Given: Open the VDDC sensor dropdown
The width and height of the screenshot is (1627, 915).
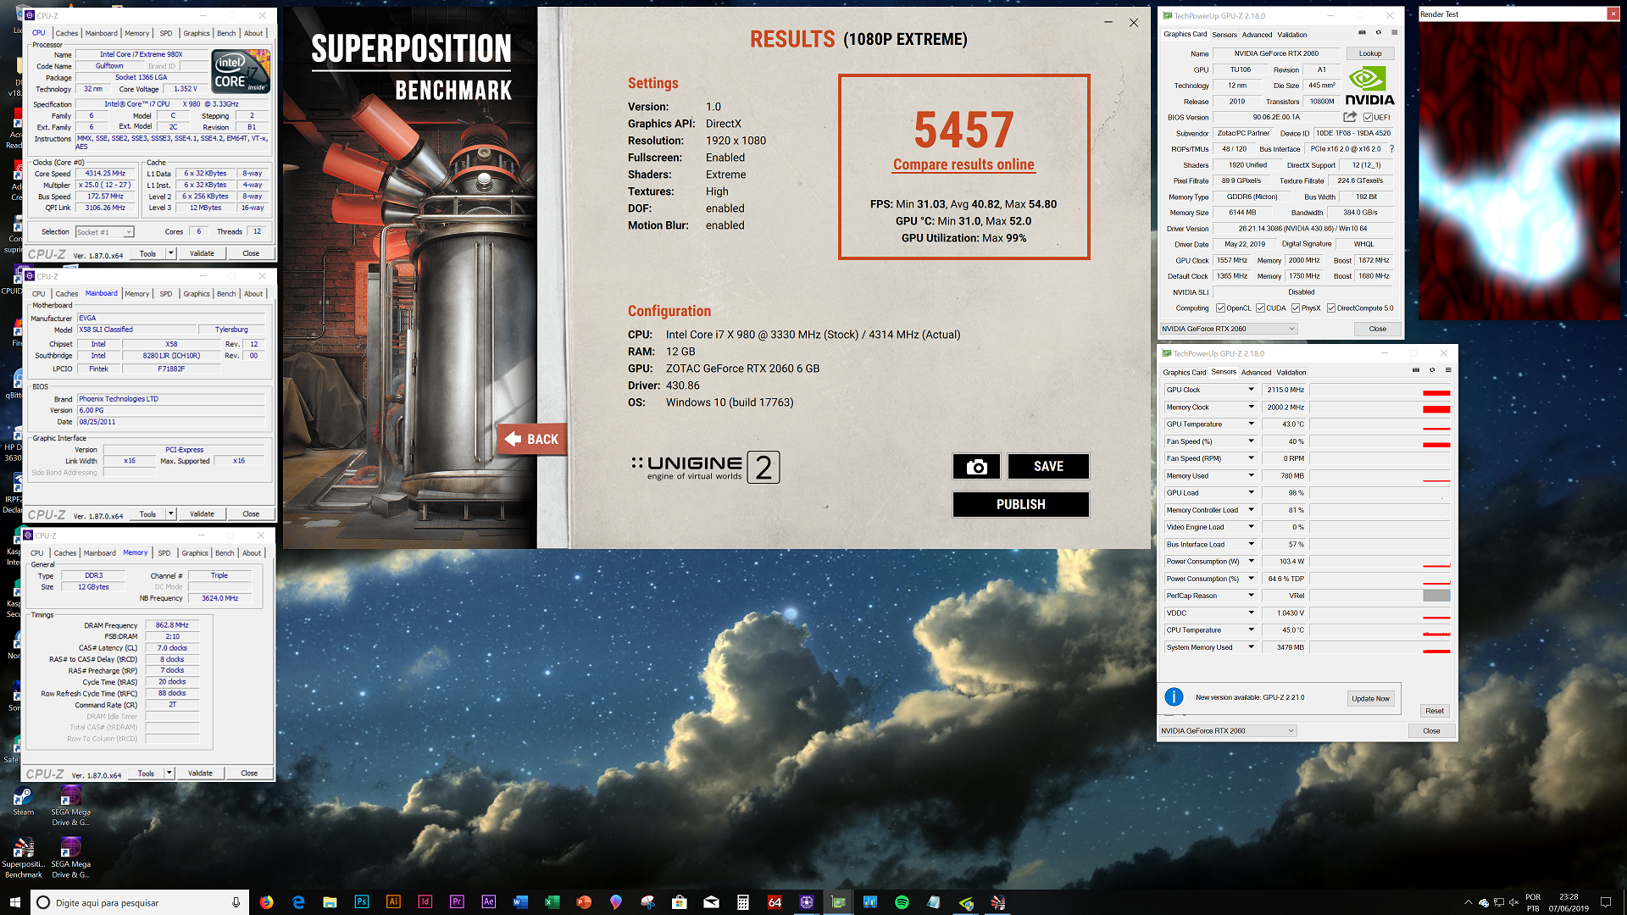Looking at the screenshot, I should coord(1251,613).
